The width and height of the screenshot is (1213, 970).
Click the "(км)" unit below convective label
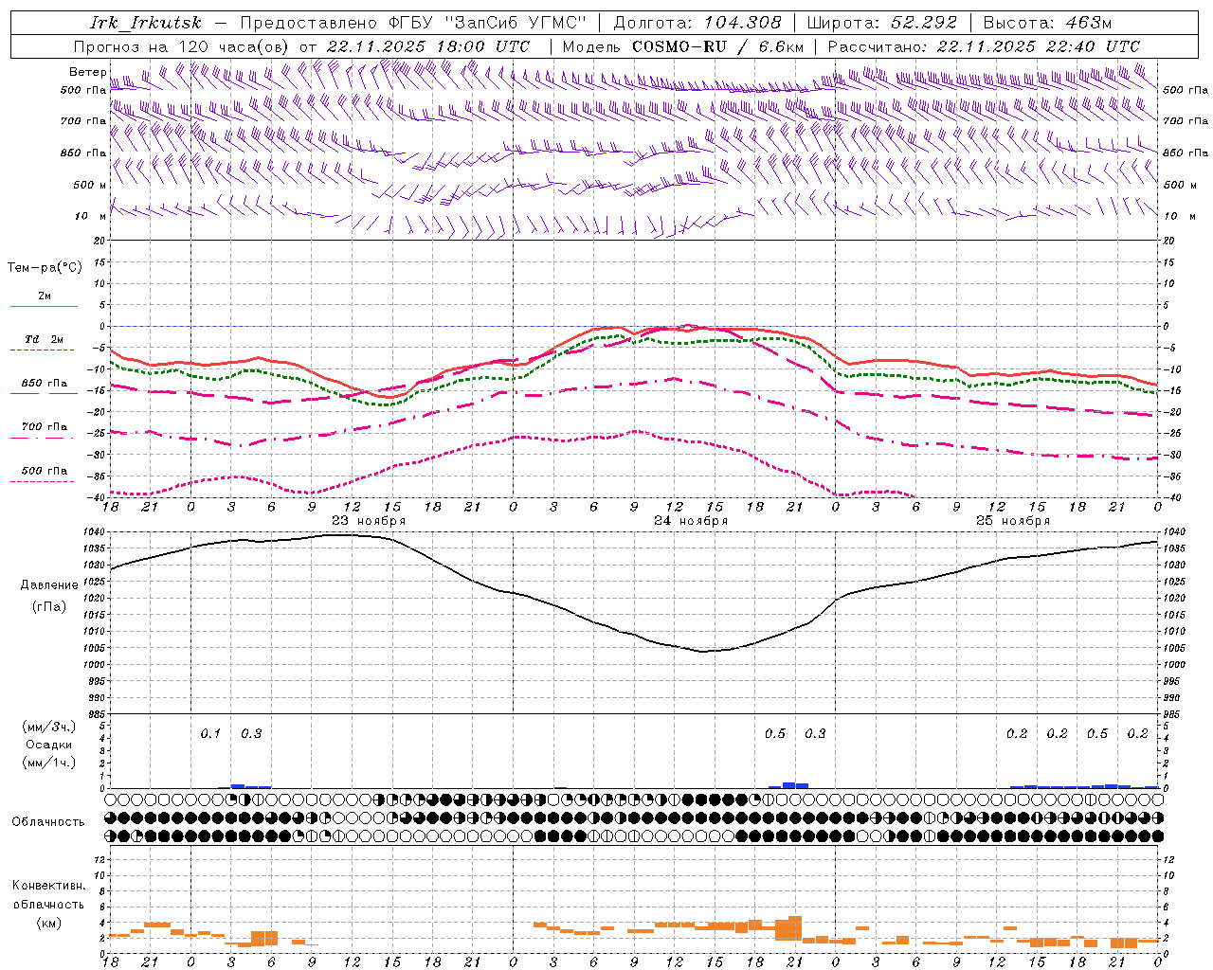pyautogui.click(x=48, y=923)
